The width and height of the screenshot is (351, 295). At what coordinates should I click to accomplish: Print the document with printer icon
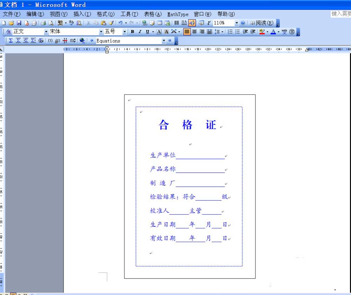pyautogui.click(x=43, y=23)
